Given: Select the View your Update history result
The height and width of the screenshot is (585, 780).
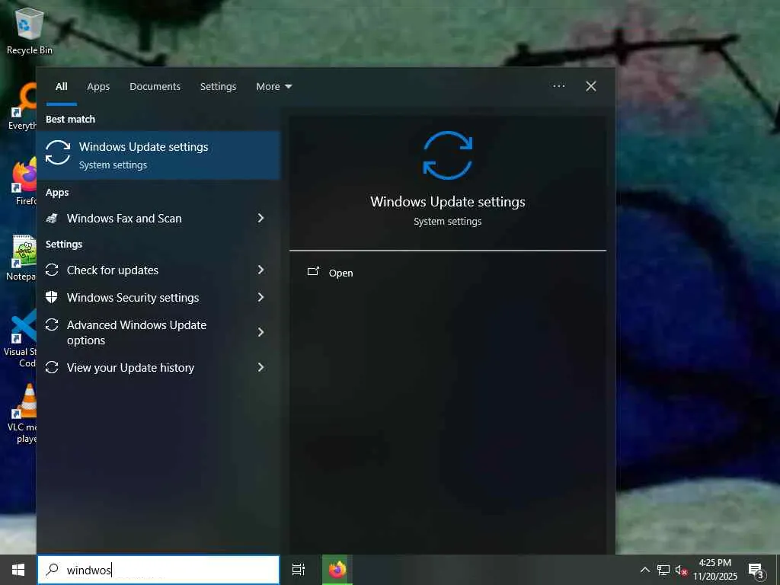Looking at the screenshot, I should [x=158, y=368].
